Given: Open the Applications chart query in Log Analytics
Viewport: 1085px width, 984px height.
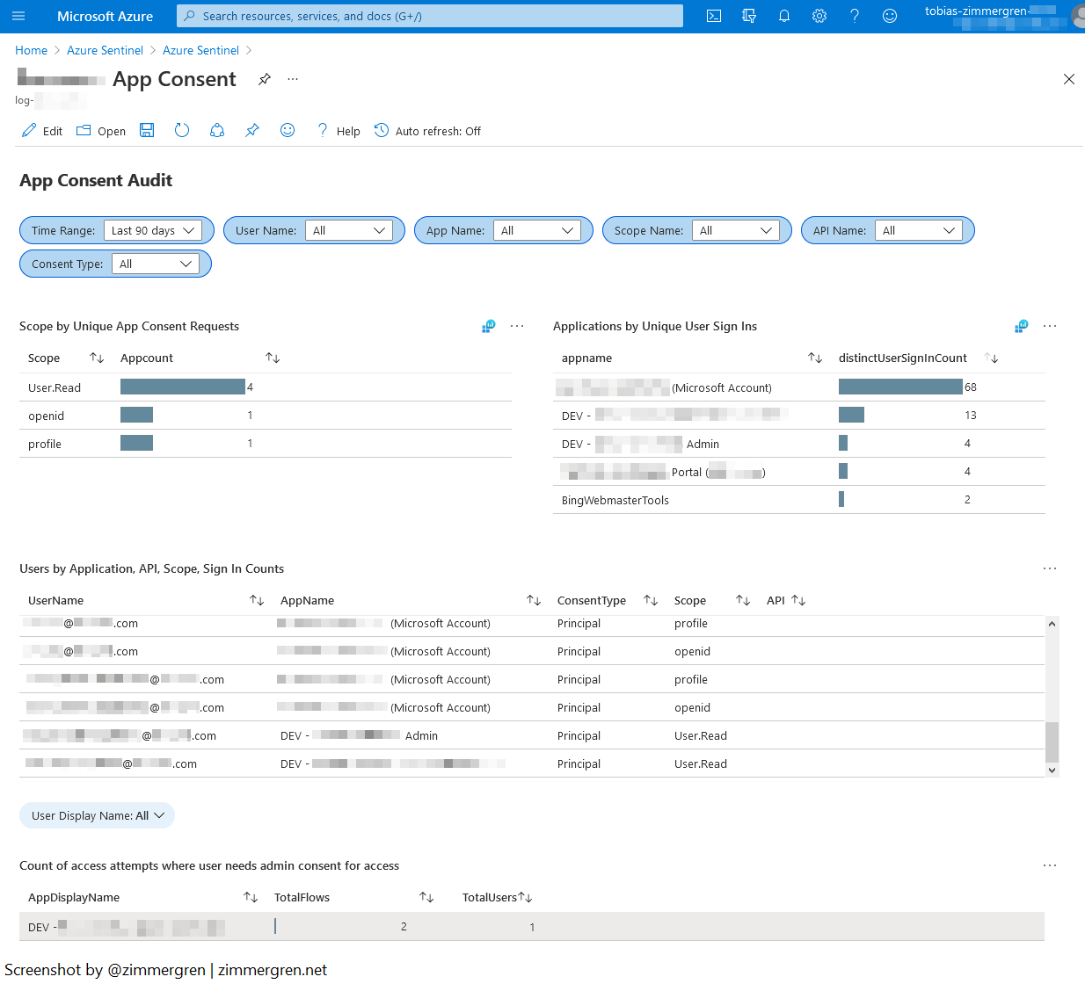Looking at the screenshot, I should click(x=1021, y=326).
